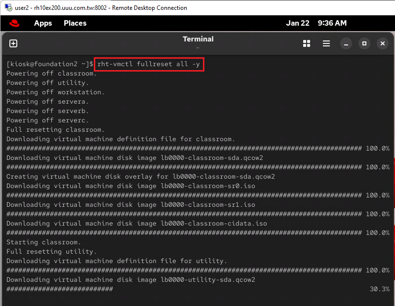Close the Terminal window

[382, 43]
